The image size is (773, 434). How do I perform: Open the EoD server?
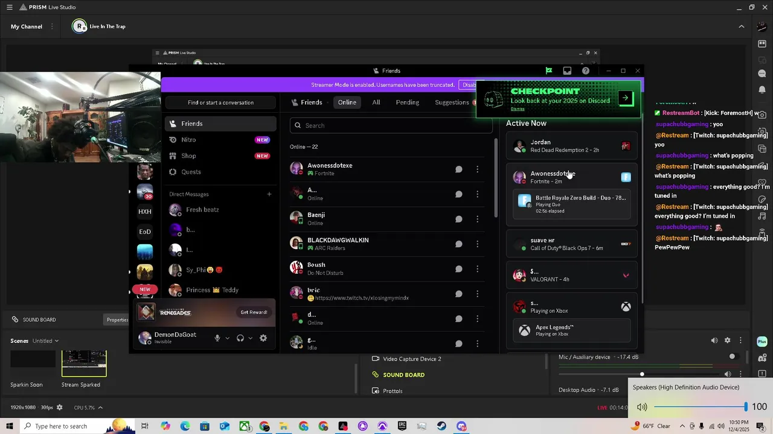tap(145, 231)
